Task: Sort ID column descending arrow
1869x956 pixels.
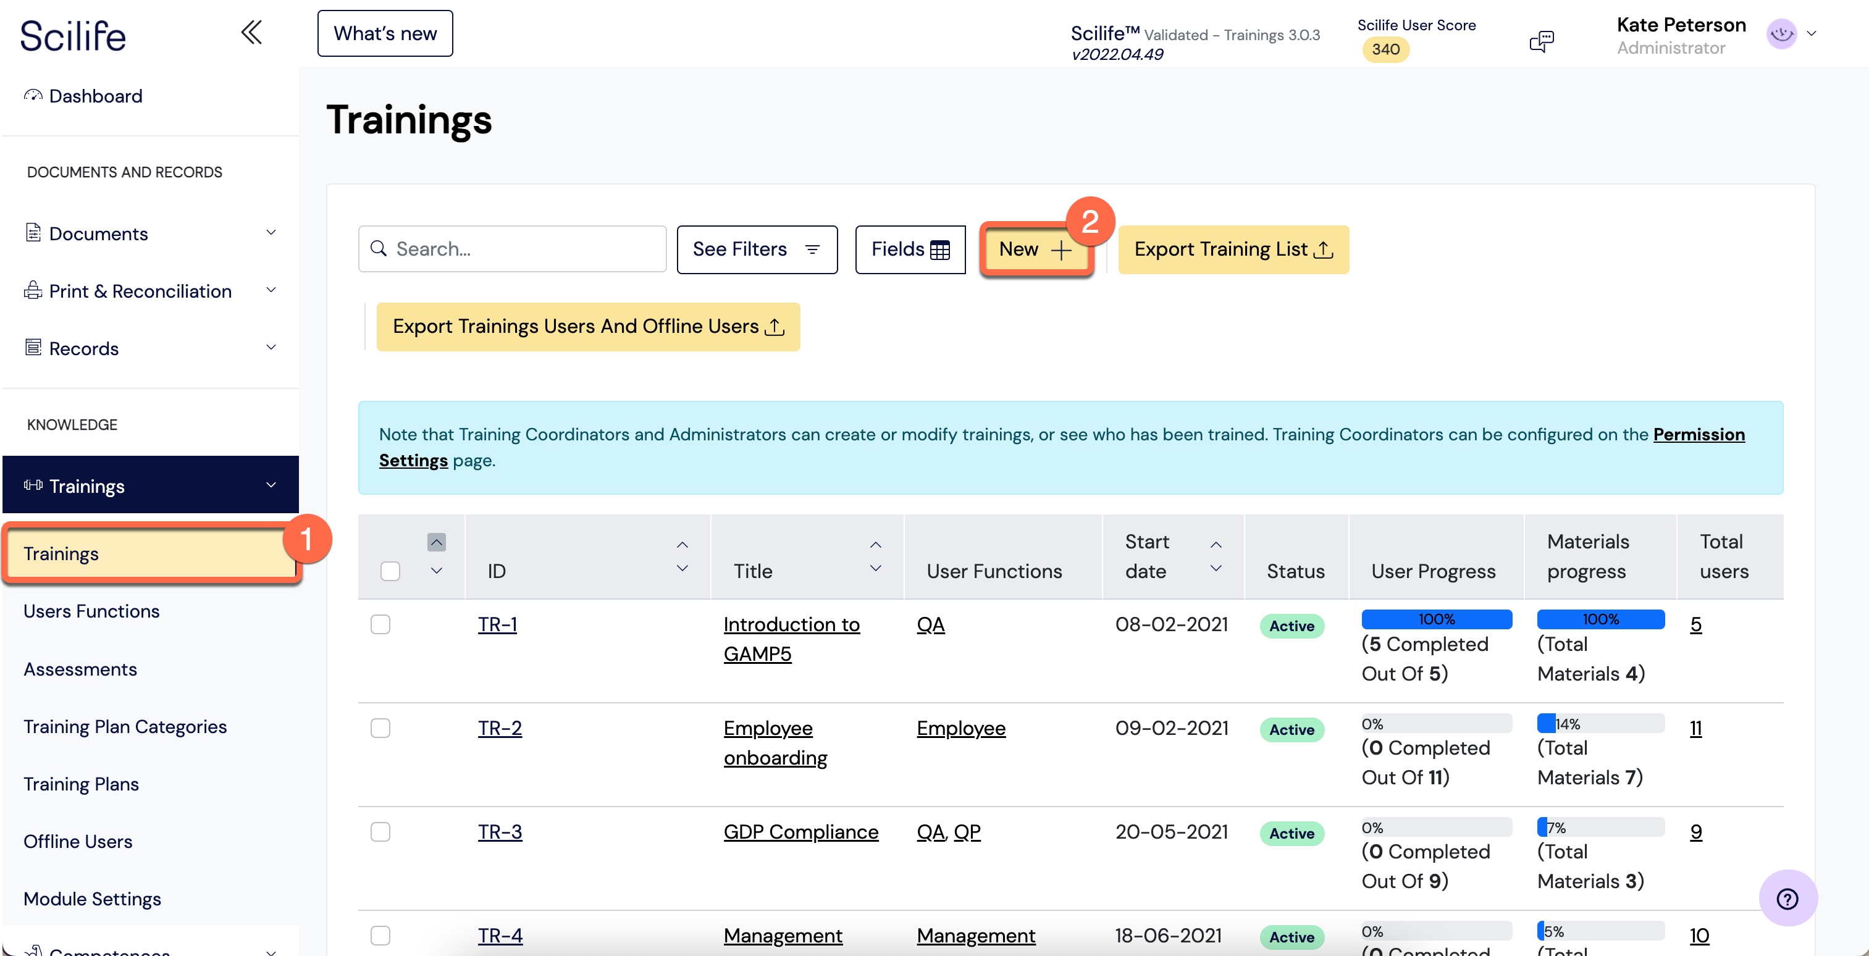Action: (x=682, y=568)
